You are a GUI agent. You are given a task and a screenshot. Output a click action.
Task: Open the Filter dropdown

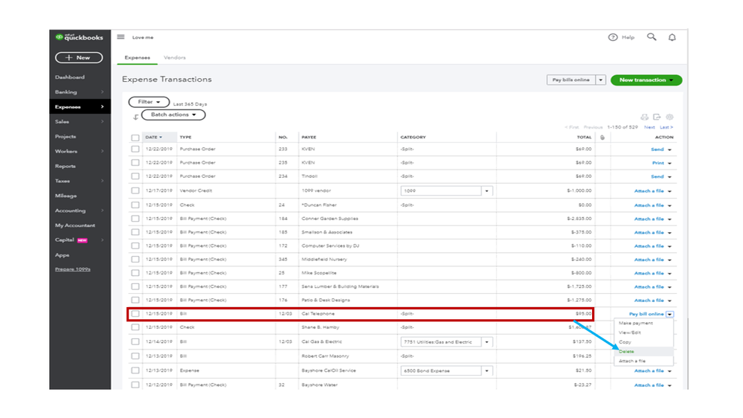click(x=149, y=102)
